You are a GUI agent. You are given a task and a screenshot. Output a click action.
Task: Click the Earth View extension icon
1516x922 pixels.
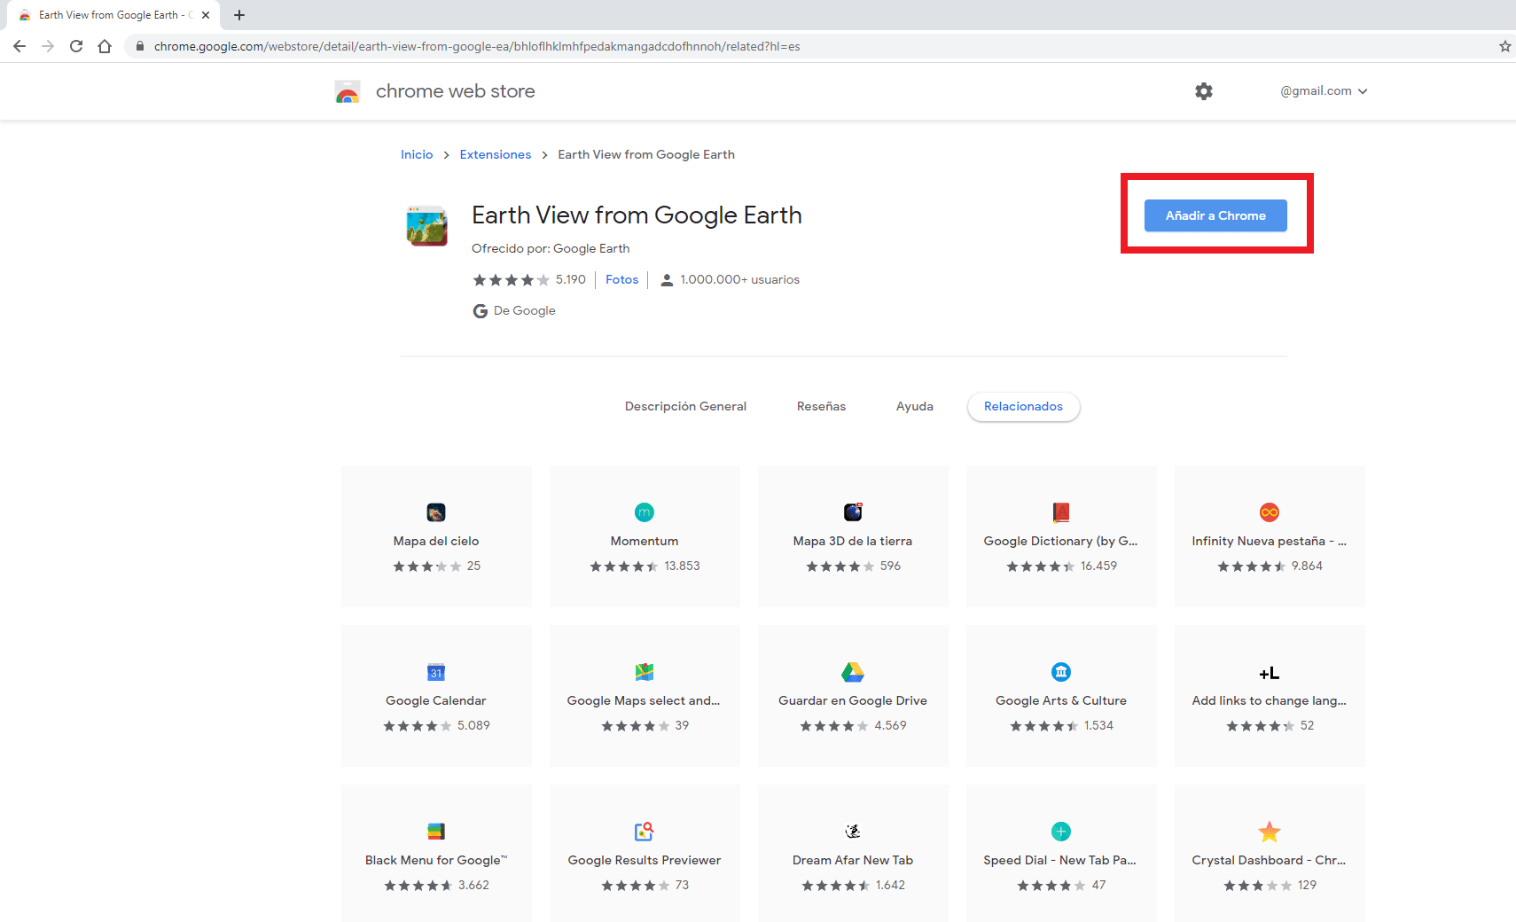[x=427, y=225]
